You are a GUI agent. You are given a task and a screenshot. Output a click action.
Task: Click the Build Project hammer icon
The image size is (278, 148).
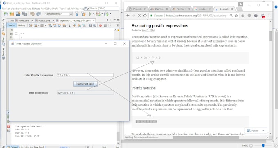click(77, 14)
